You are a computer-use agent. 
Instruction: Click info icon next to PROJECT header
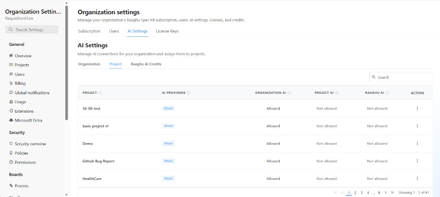100,93
